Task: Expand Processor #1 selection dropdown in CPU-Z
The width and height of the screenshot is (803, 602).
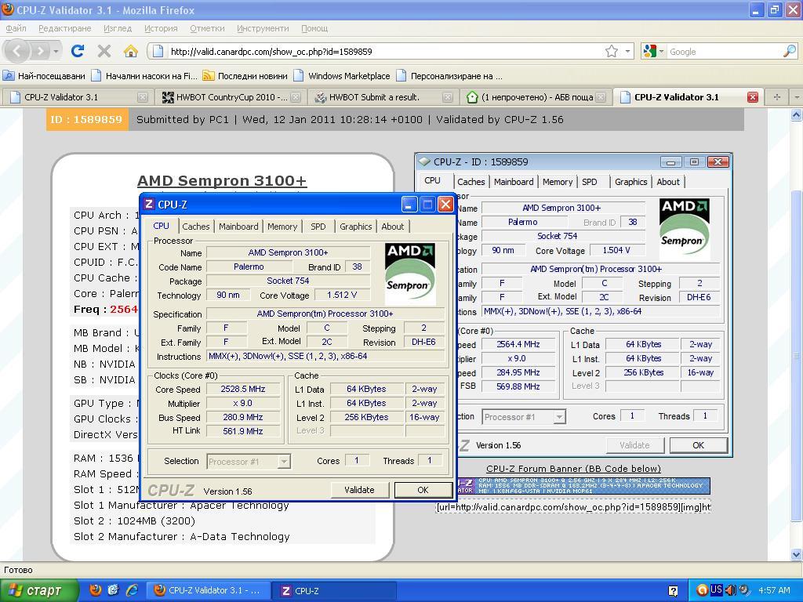Action: point(284,461)
